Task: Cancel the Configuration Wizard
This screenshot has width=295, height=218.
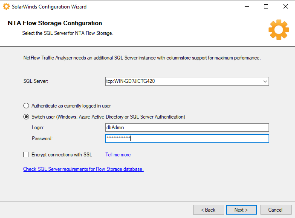Action: (275, 210)
